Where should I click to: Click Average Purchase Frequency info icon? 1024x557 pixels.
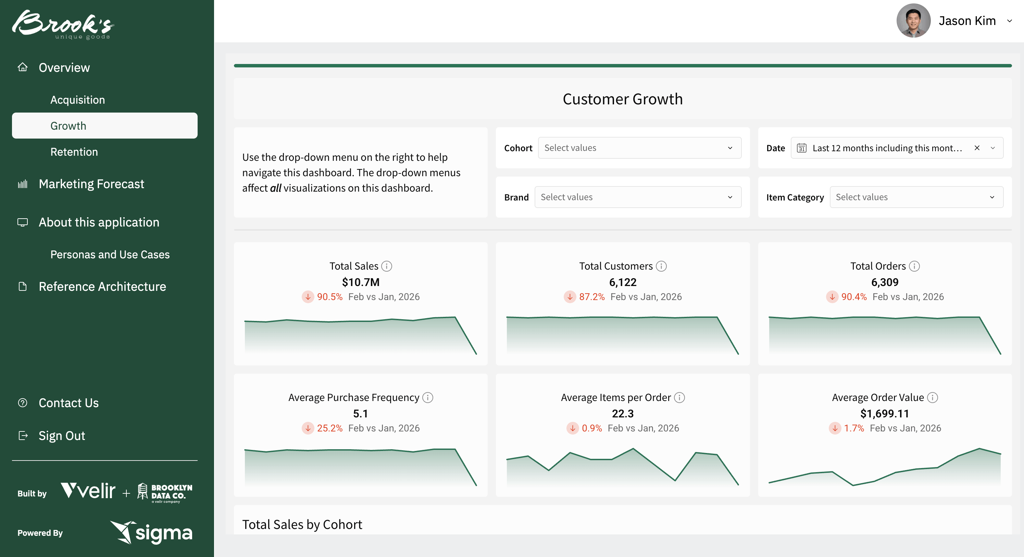tap(428, 398)
